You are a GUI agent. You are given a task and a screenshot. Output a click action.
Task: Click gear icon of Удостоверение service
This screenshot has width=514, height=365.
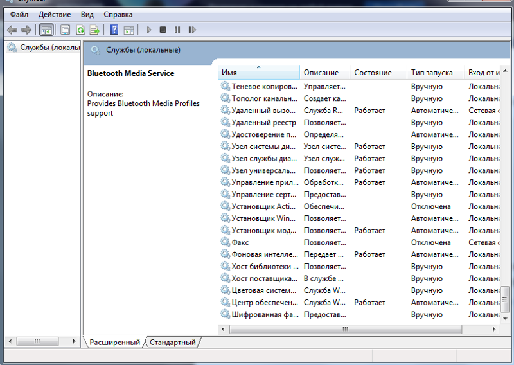coord(226,134)
